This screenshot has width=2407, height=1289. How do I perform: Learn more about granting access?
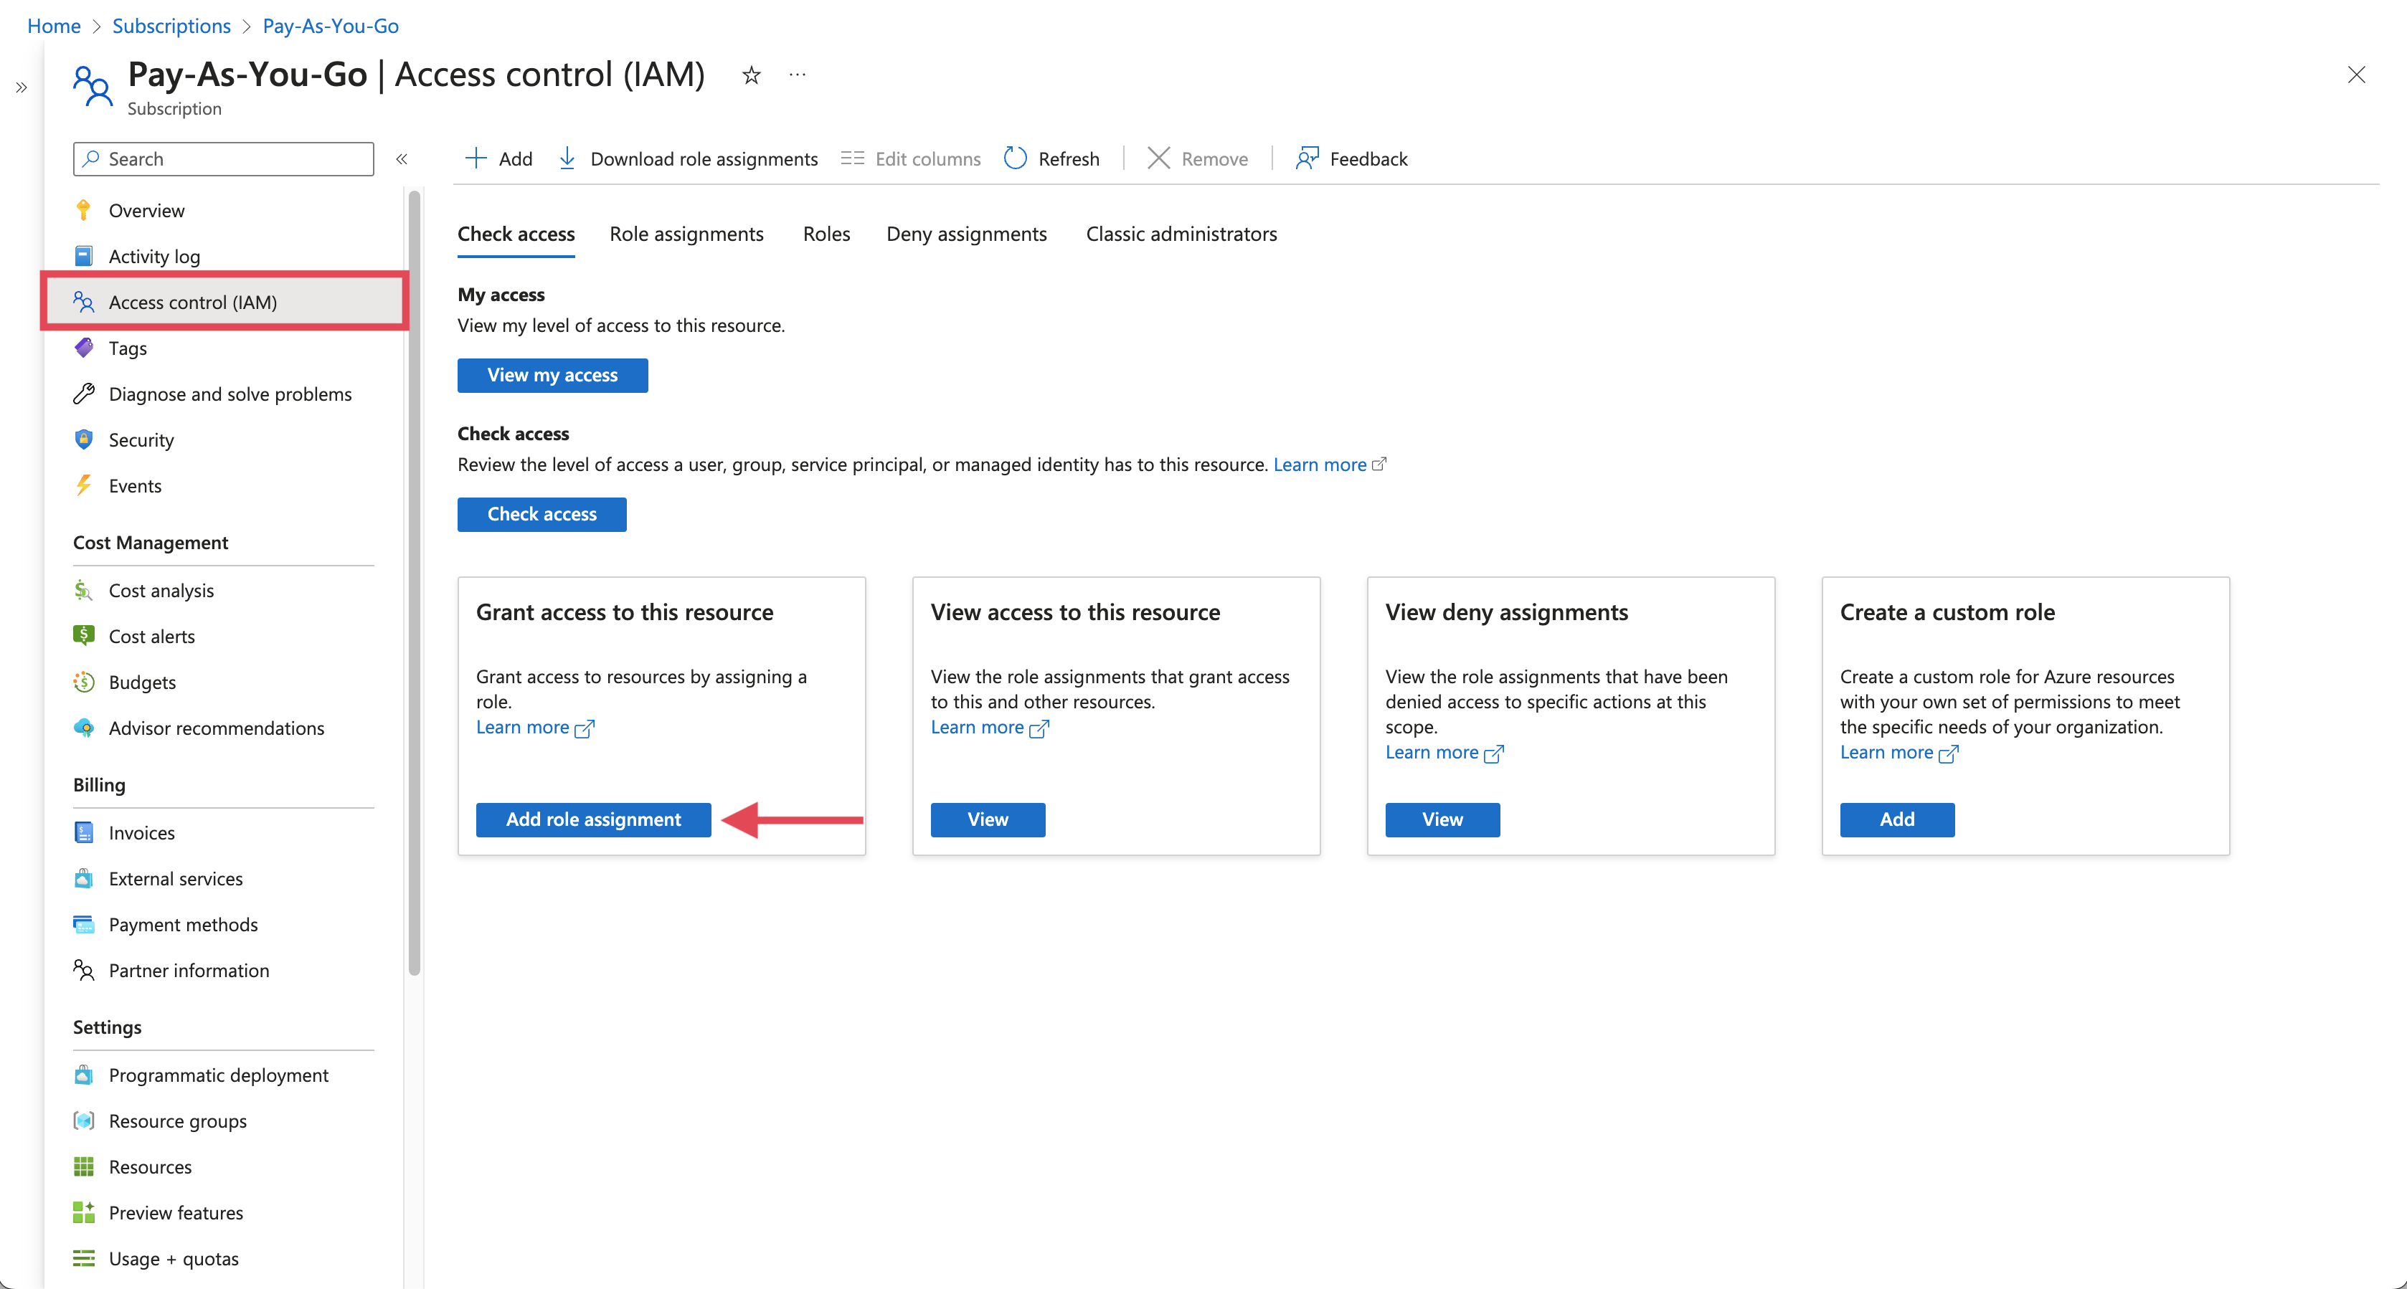click(534, 726)
